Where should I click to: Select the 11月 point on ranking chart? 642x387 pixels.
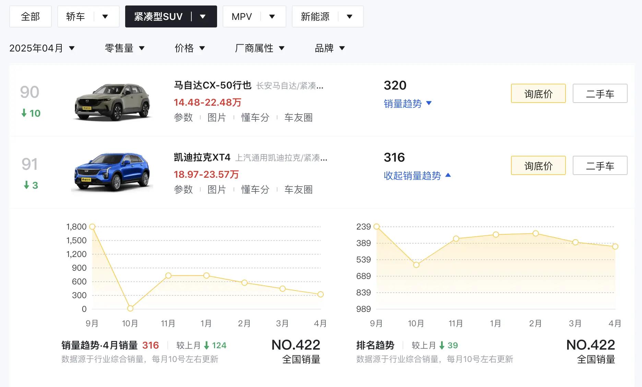pos(456,238)
